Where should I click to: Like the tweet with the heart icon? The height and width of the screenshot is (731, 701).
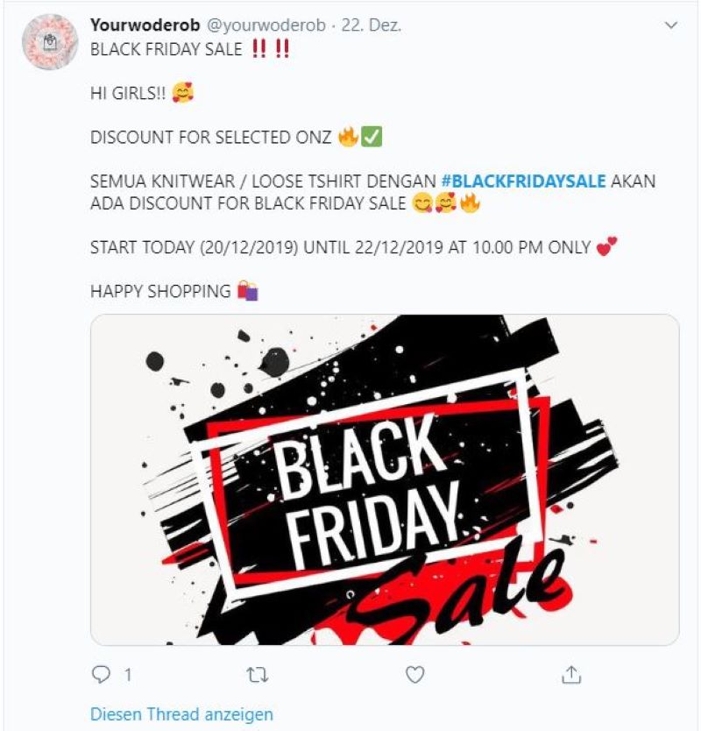pyautogui.click(x=414, y=674)
